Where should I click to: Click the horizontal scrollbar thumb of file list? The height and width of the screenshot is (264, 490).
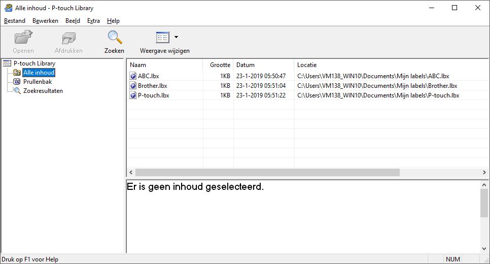point(267,172)
